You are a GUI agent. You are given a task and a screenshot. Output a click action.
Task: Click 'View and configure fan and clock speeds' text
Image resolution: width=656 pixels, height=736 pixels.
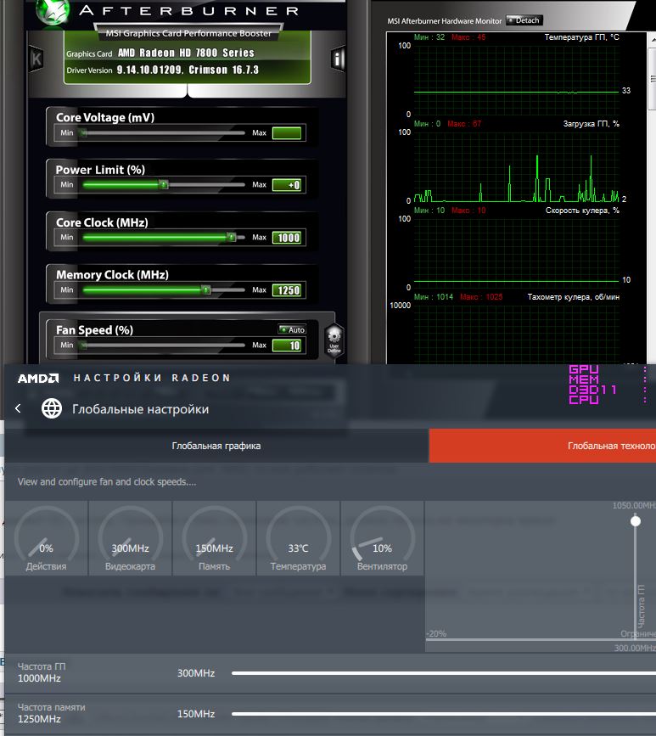pyautogui.click(x=107, y=481)
